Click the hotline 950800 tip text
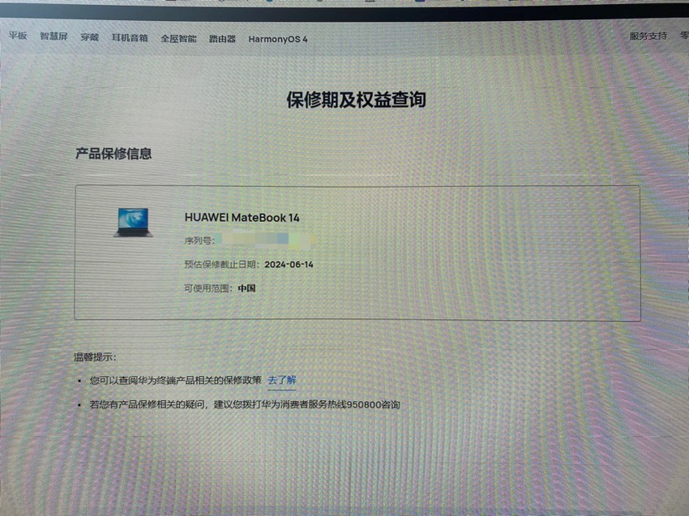The image size is (689, 516). (245, 404)
